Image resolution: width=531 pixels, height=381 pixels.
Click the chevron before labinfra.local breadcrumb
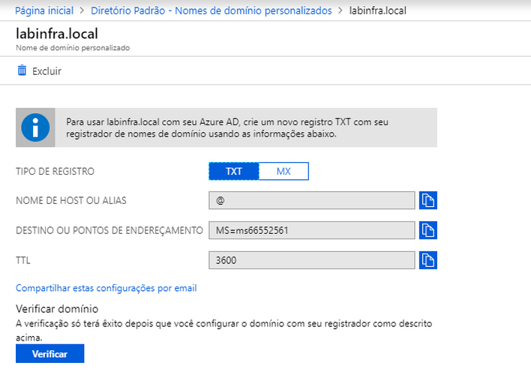pos(340,10)
